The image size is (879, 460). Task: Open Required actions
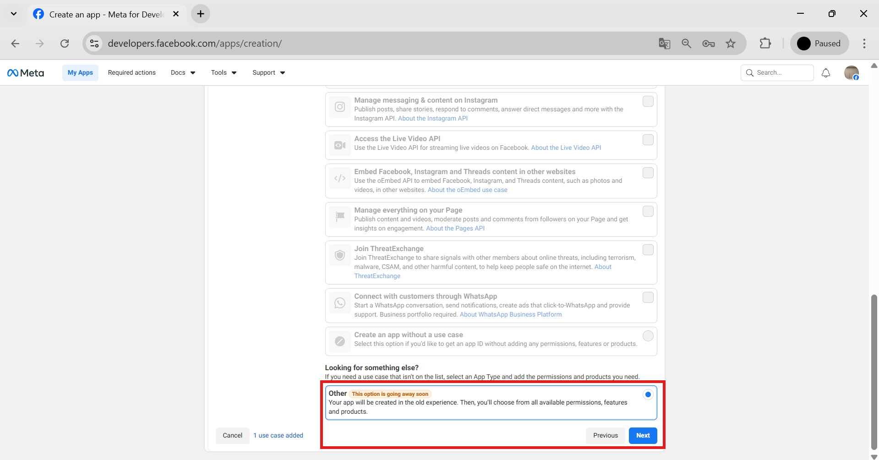(x=132, y=73)
